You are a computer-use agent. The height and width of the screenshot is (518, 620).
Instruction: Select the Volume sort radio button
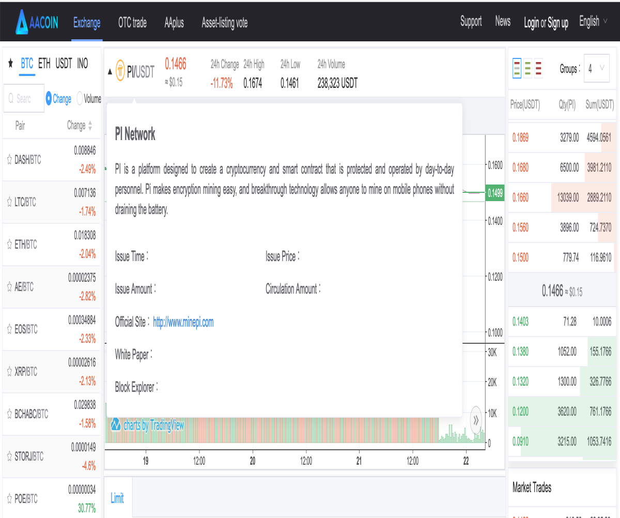(80, 98)
